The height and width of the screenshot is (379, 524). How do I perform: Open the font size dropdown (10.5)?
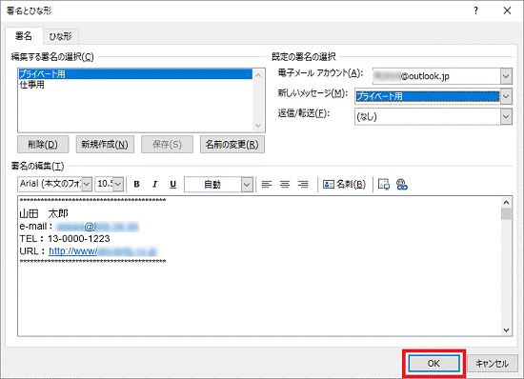119,184
